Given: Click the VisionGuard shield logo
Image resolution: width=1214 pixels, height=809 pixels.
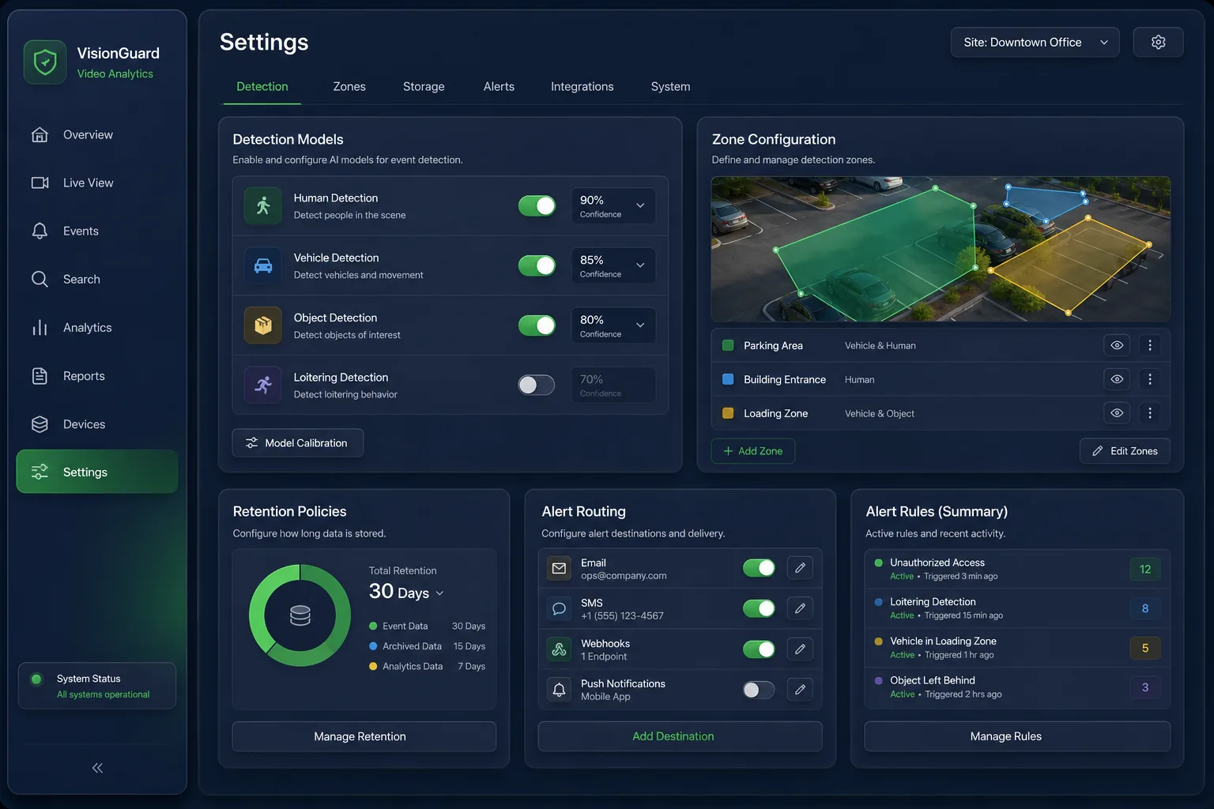Looking at the screenshot, I should pos(45,62).
